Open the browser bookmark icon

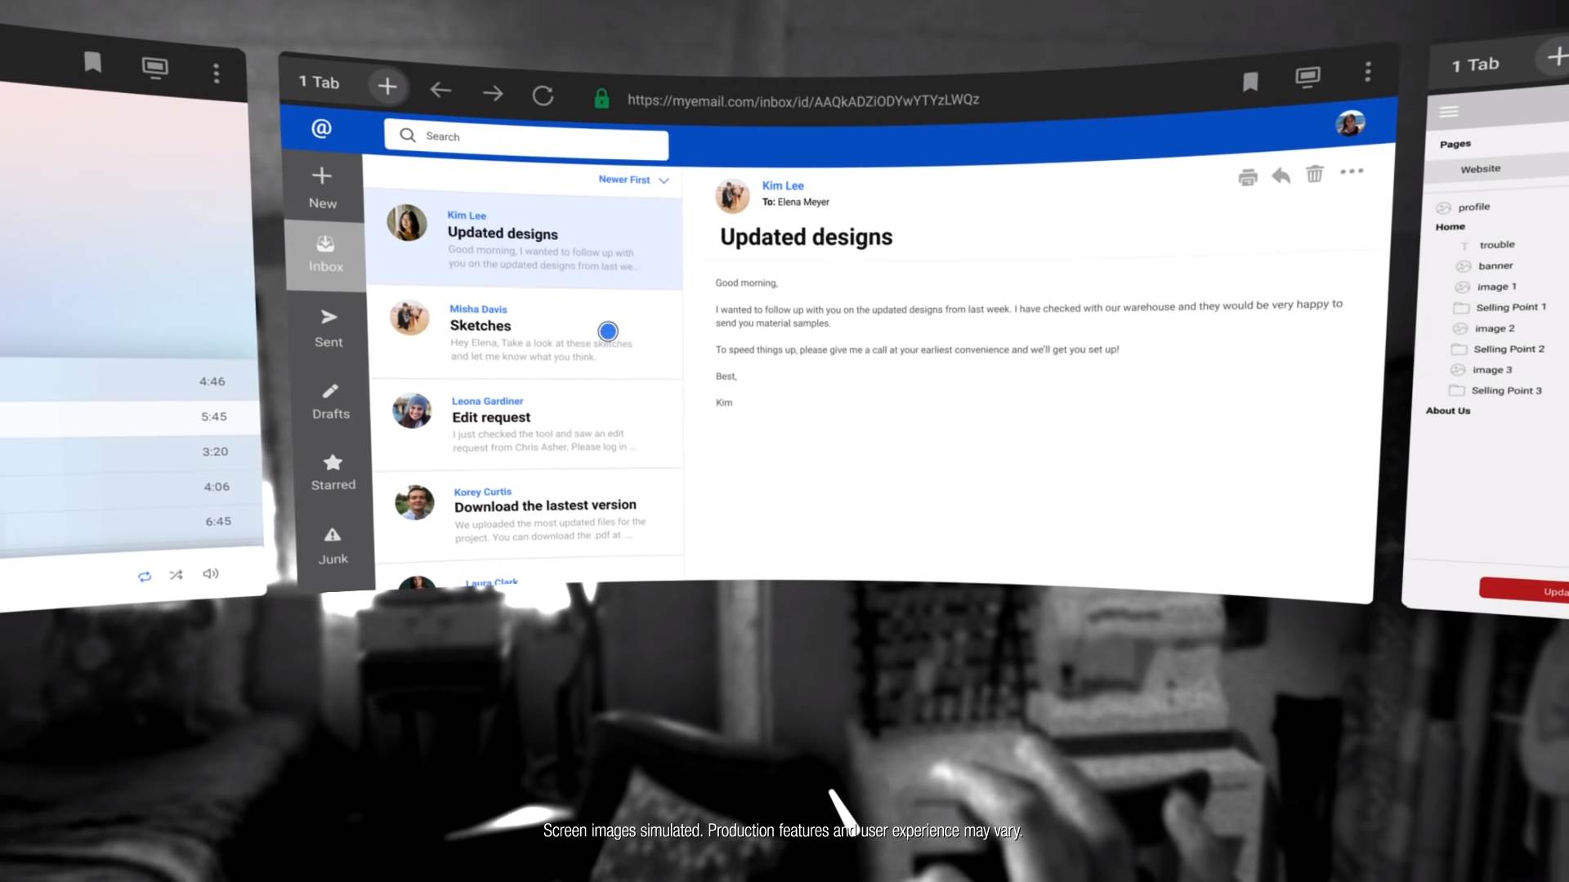point(1250,82)
